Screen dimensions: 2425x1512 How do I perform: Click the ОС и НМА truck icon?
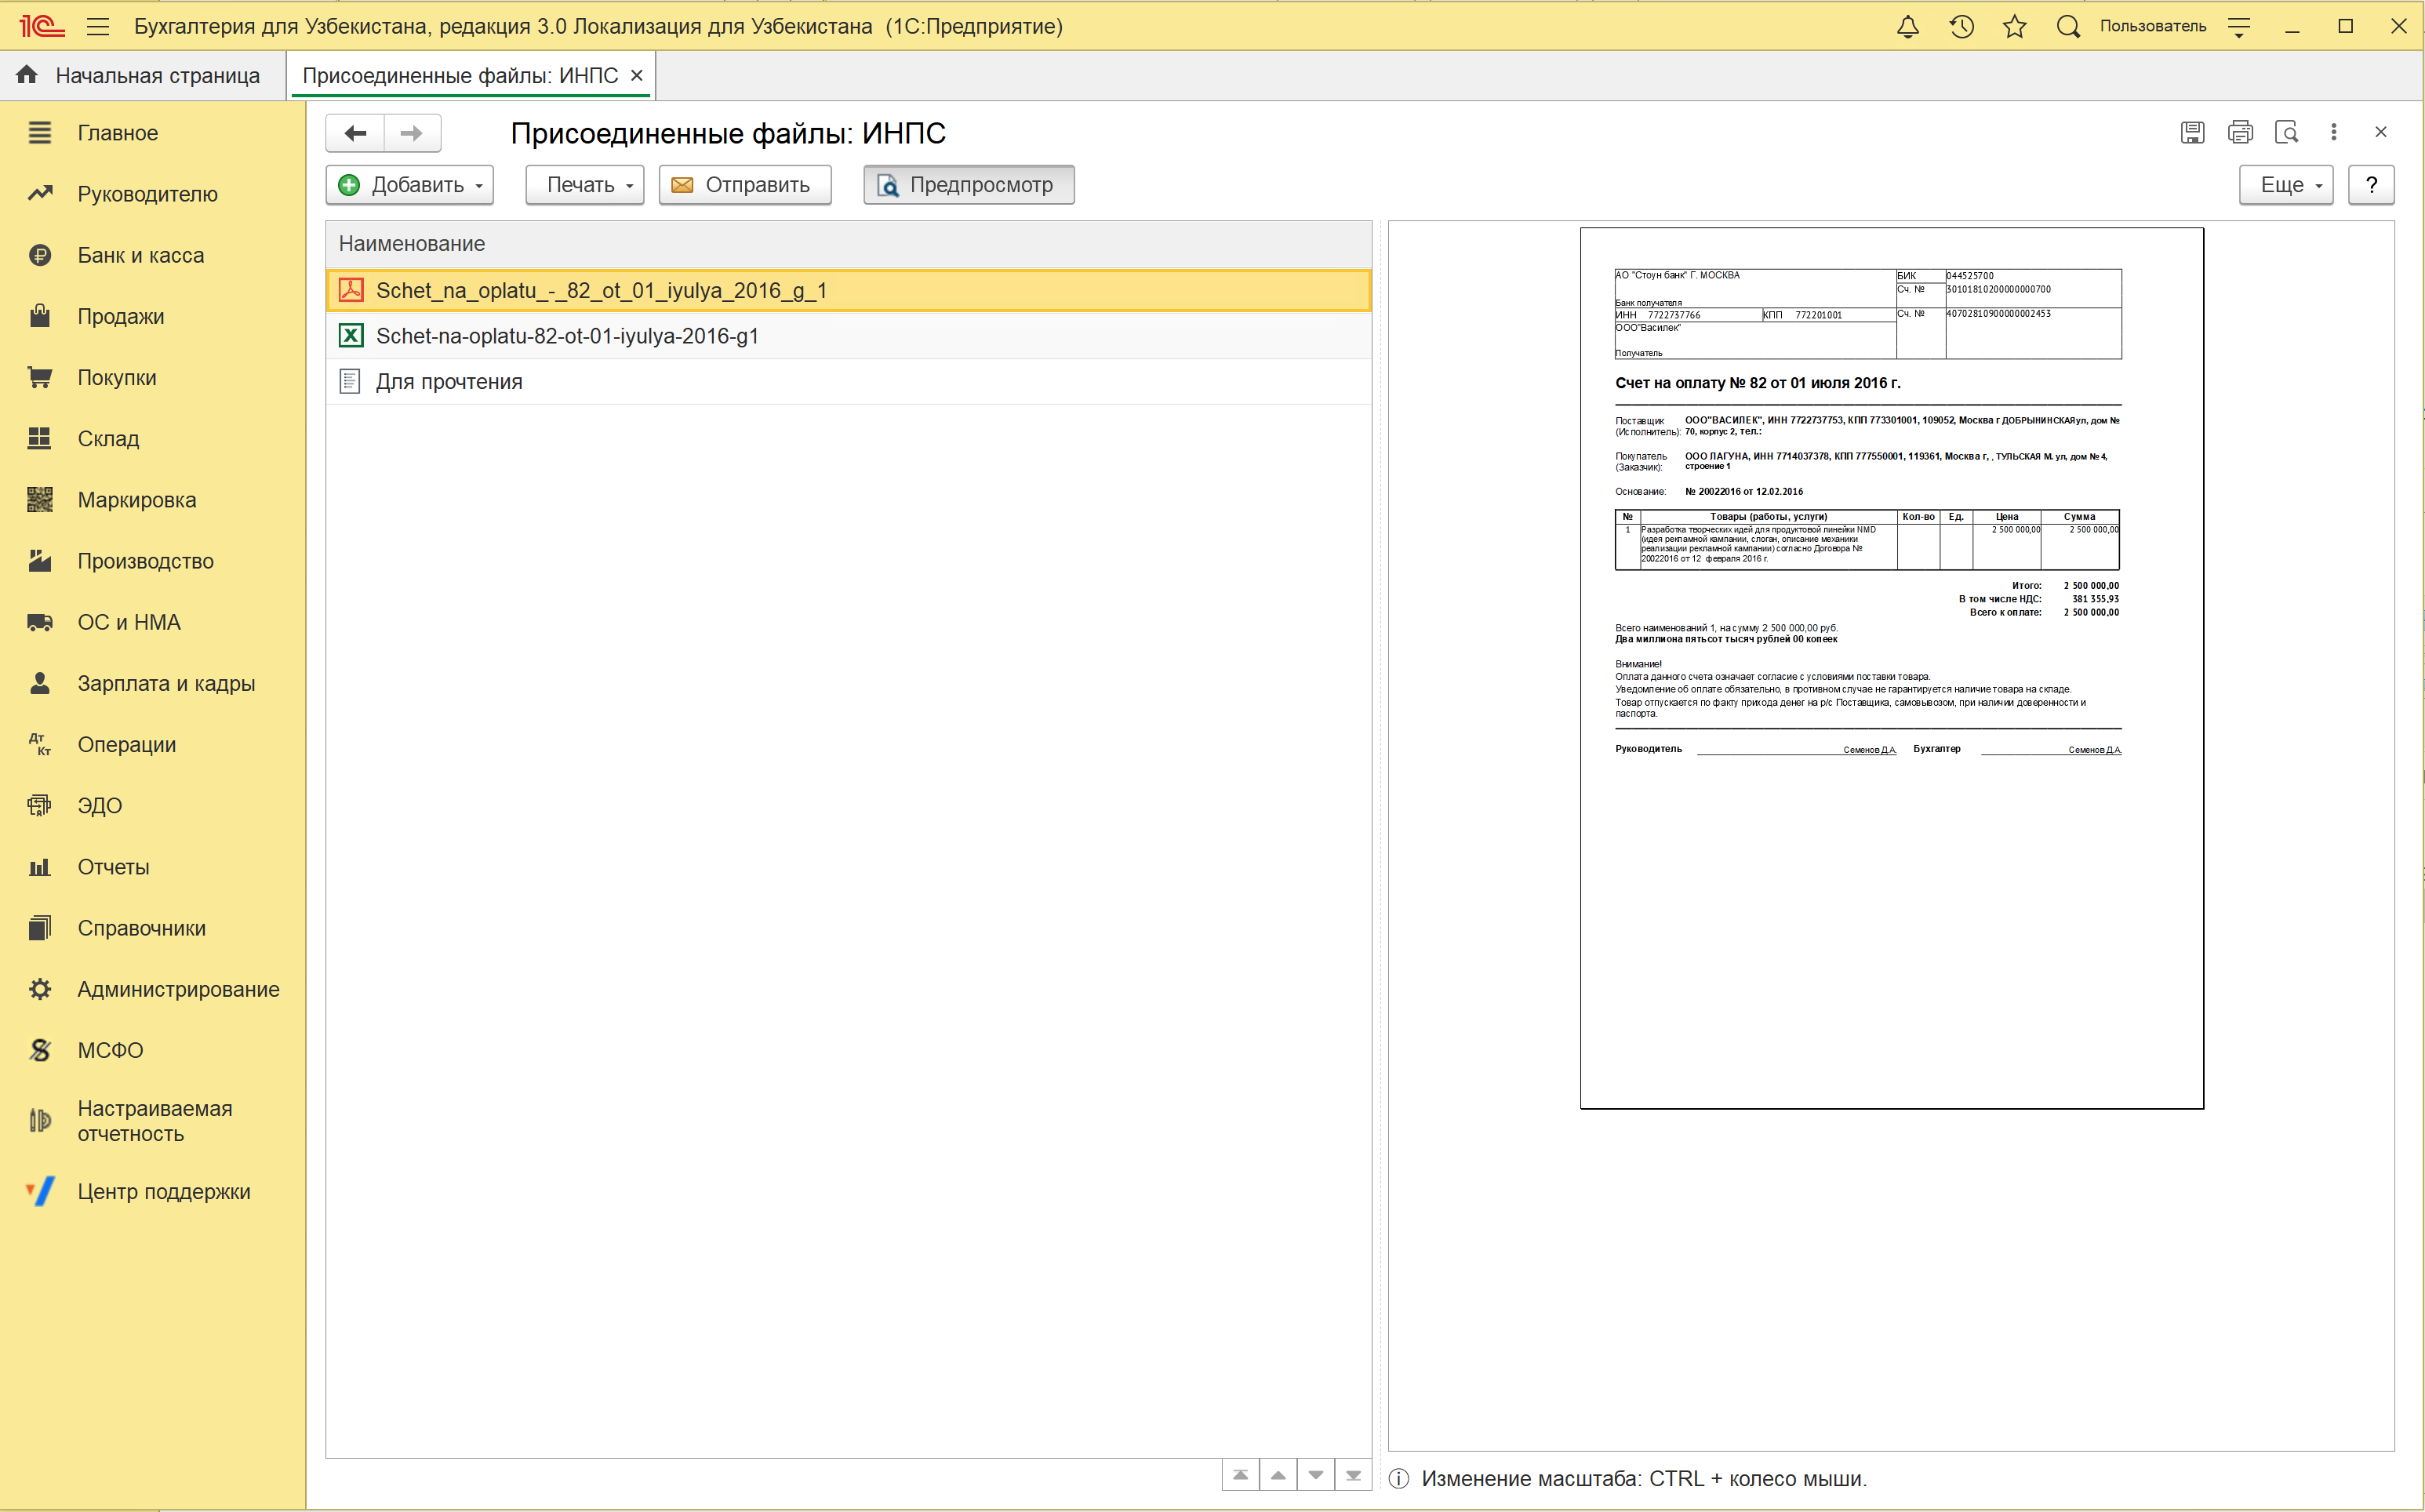[40, 622]
